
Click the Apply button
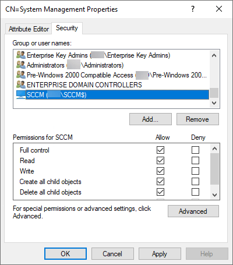click(x=160, y=254)
